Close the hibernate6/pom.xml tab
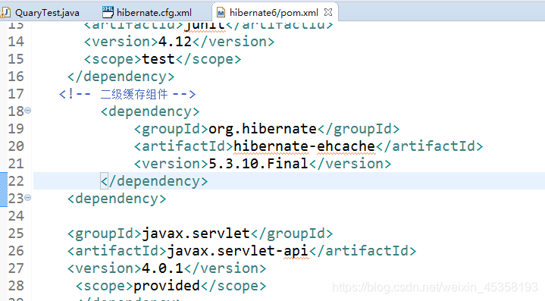This screenshot has width=545, height=301. pos(327,12)
